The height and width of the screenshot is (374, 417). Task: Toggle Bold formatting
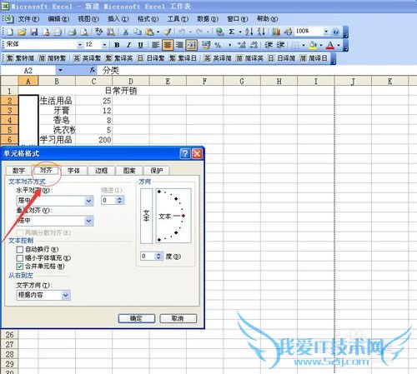tap(117, 45)
